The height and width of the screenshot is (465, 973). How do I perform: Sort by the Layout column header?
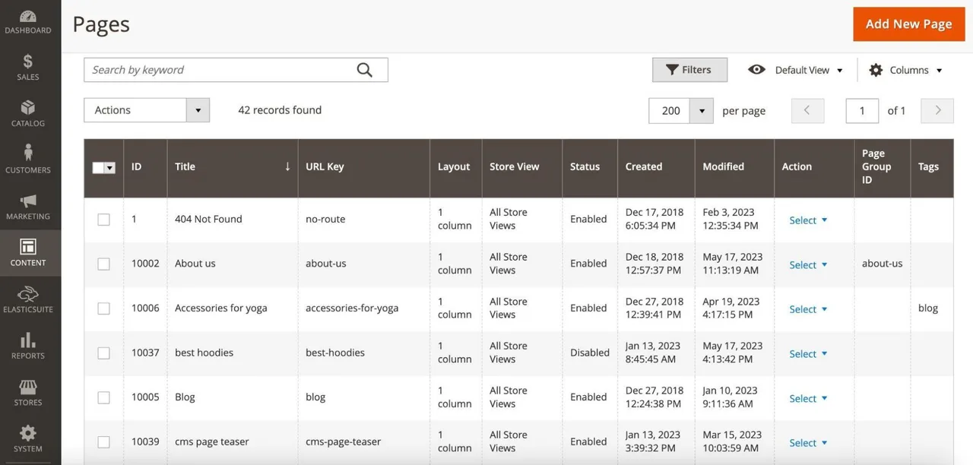[x=455, y=167]
